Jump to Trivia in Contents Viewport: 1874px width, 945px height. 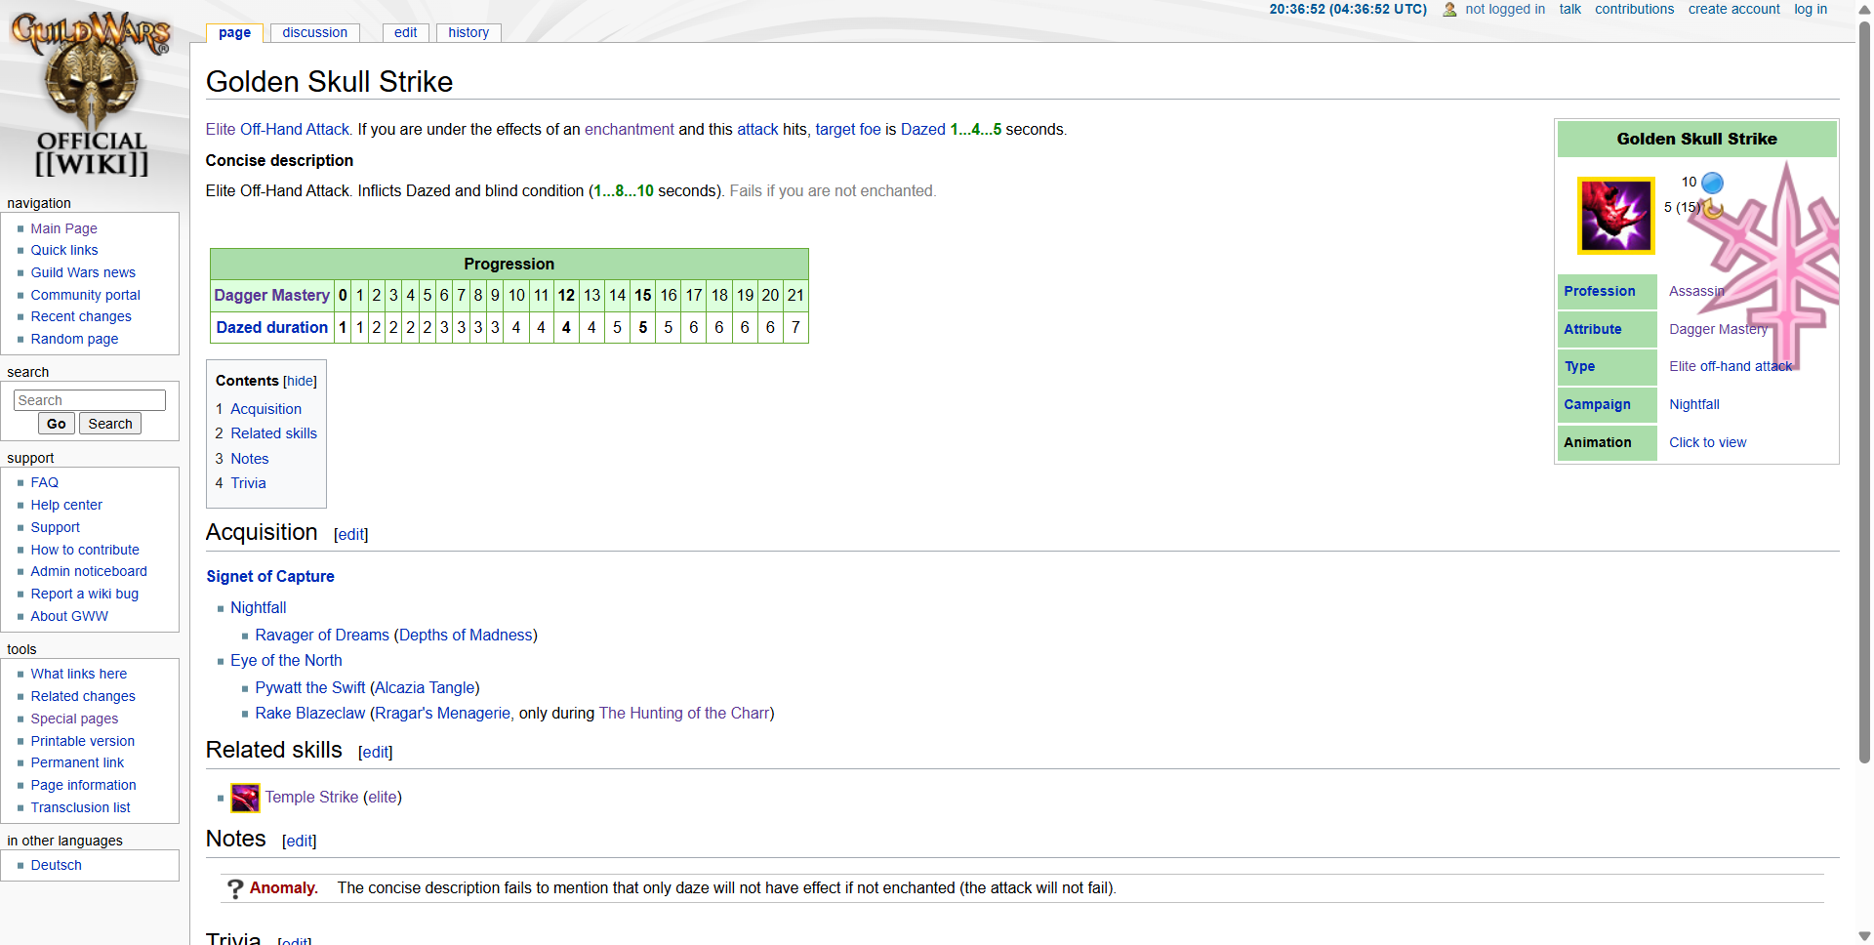pyautogui.click(x=248, y=483)
